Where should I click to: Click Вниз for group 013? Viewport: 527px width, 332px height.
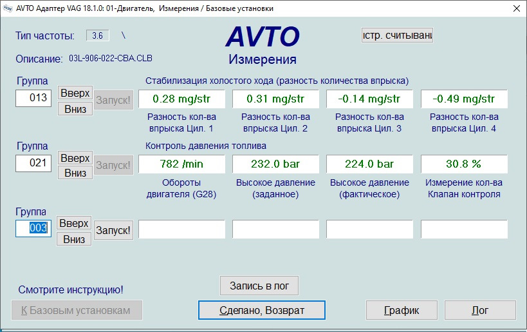pyautogui.click(x=75, y=109)
